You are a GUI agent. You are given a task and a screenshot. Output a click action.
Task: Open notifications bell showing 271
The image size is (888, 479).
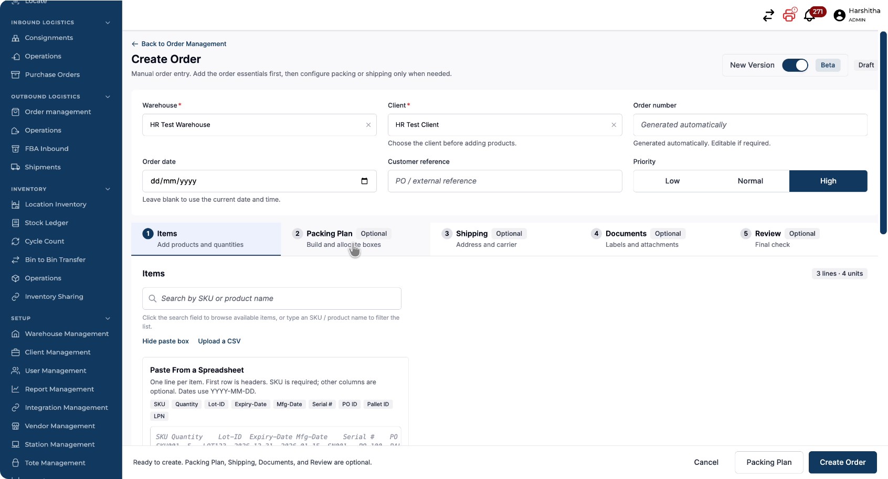(x=809, y=16)
